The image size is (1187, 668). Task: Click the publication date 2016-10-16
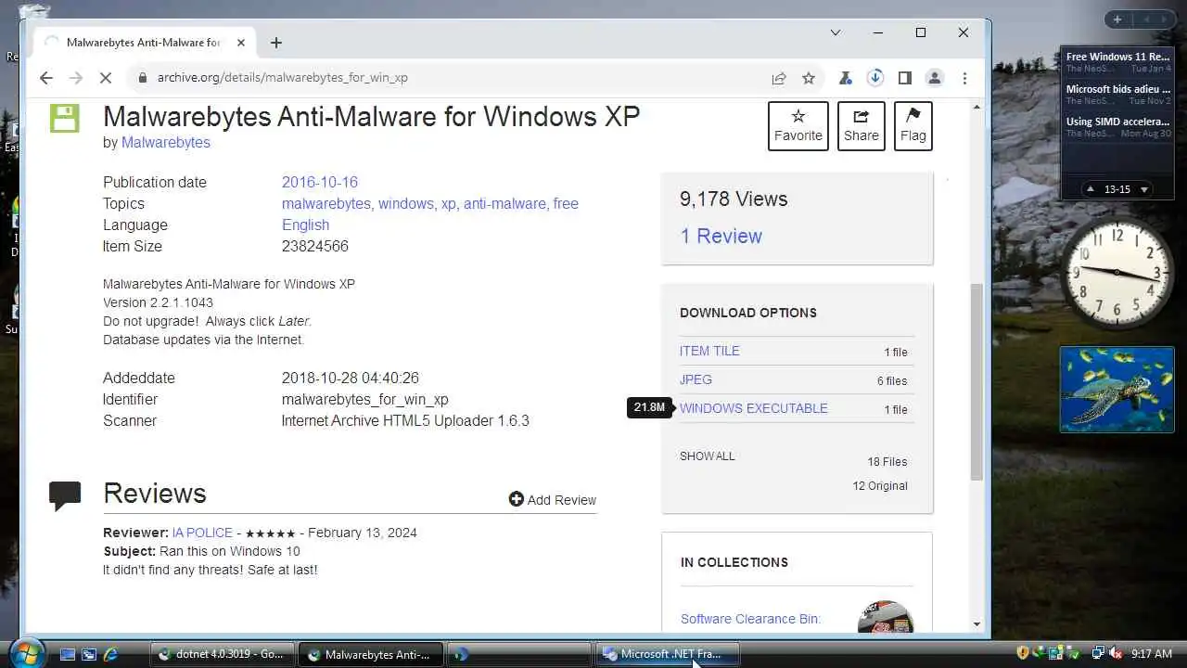tap(320, 182)
